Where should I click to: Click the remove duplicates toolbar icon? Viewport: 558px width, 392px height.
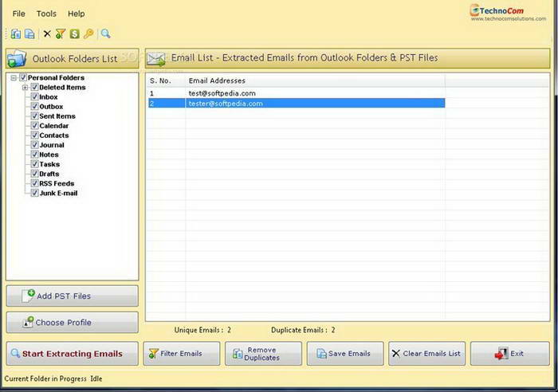pos(16,33)
